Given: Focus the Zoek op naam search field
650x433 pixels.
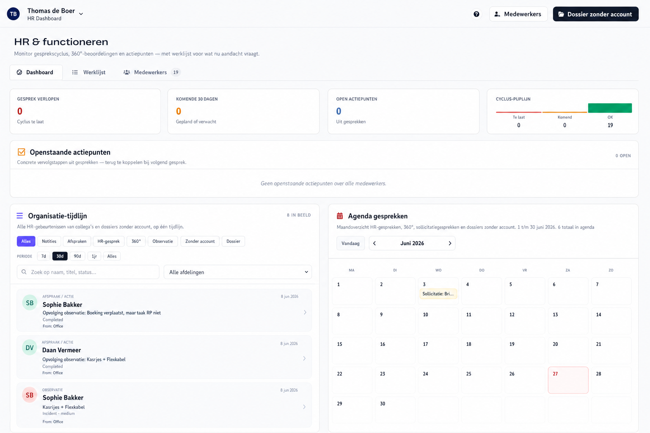Looking at the screenshot, I should (x=88, y=272).
